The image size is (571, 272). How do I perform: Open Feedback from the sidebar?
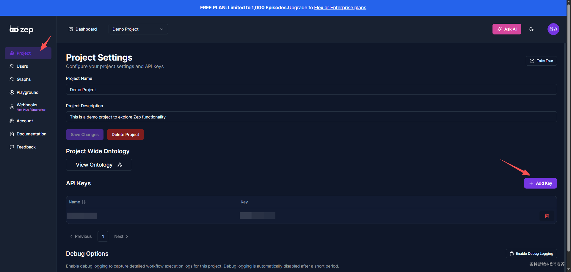click(28, 147)
